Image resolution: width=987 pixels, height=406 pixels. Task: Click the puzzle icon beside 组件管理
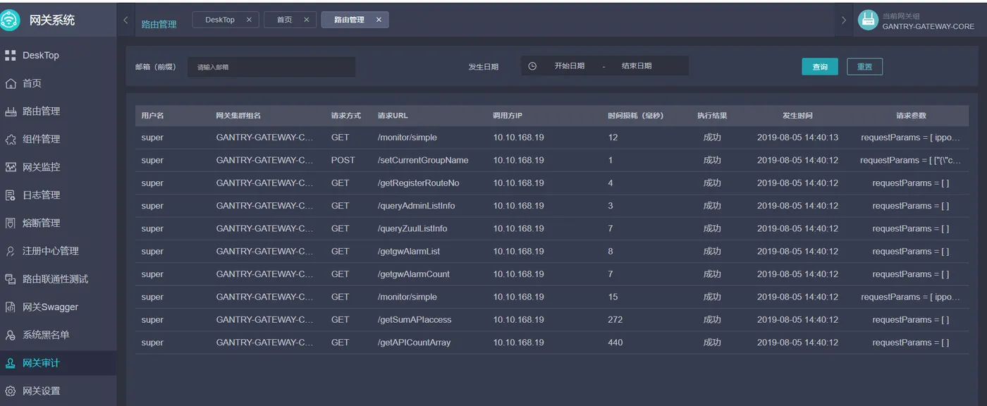point(11,140)
